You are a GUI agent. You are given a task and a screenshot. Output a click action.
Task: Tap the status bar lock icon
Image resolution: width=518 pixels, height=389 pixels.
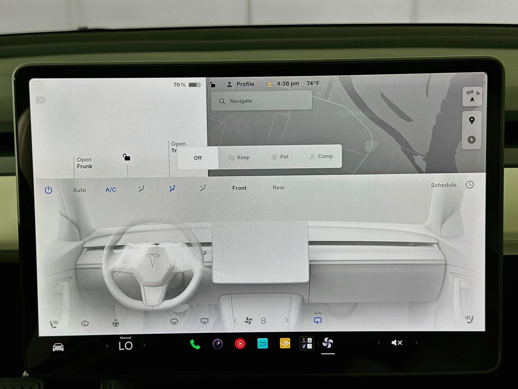coord(212,84)
